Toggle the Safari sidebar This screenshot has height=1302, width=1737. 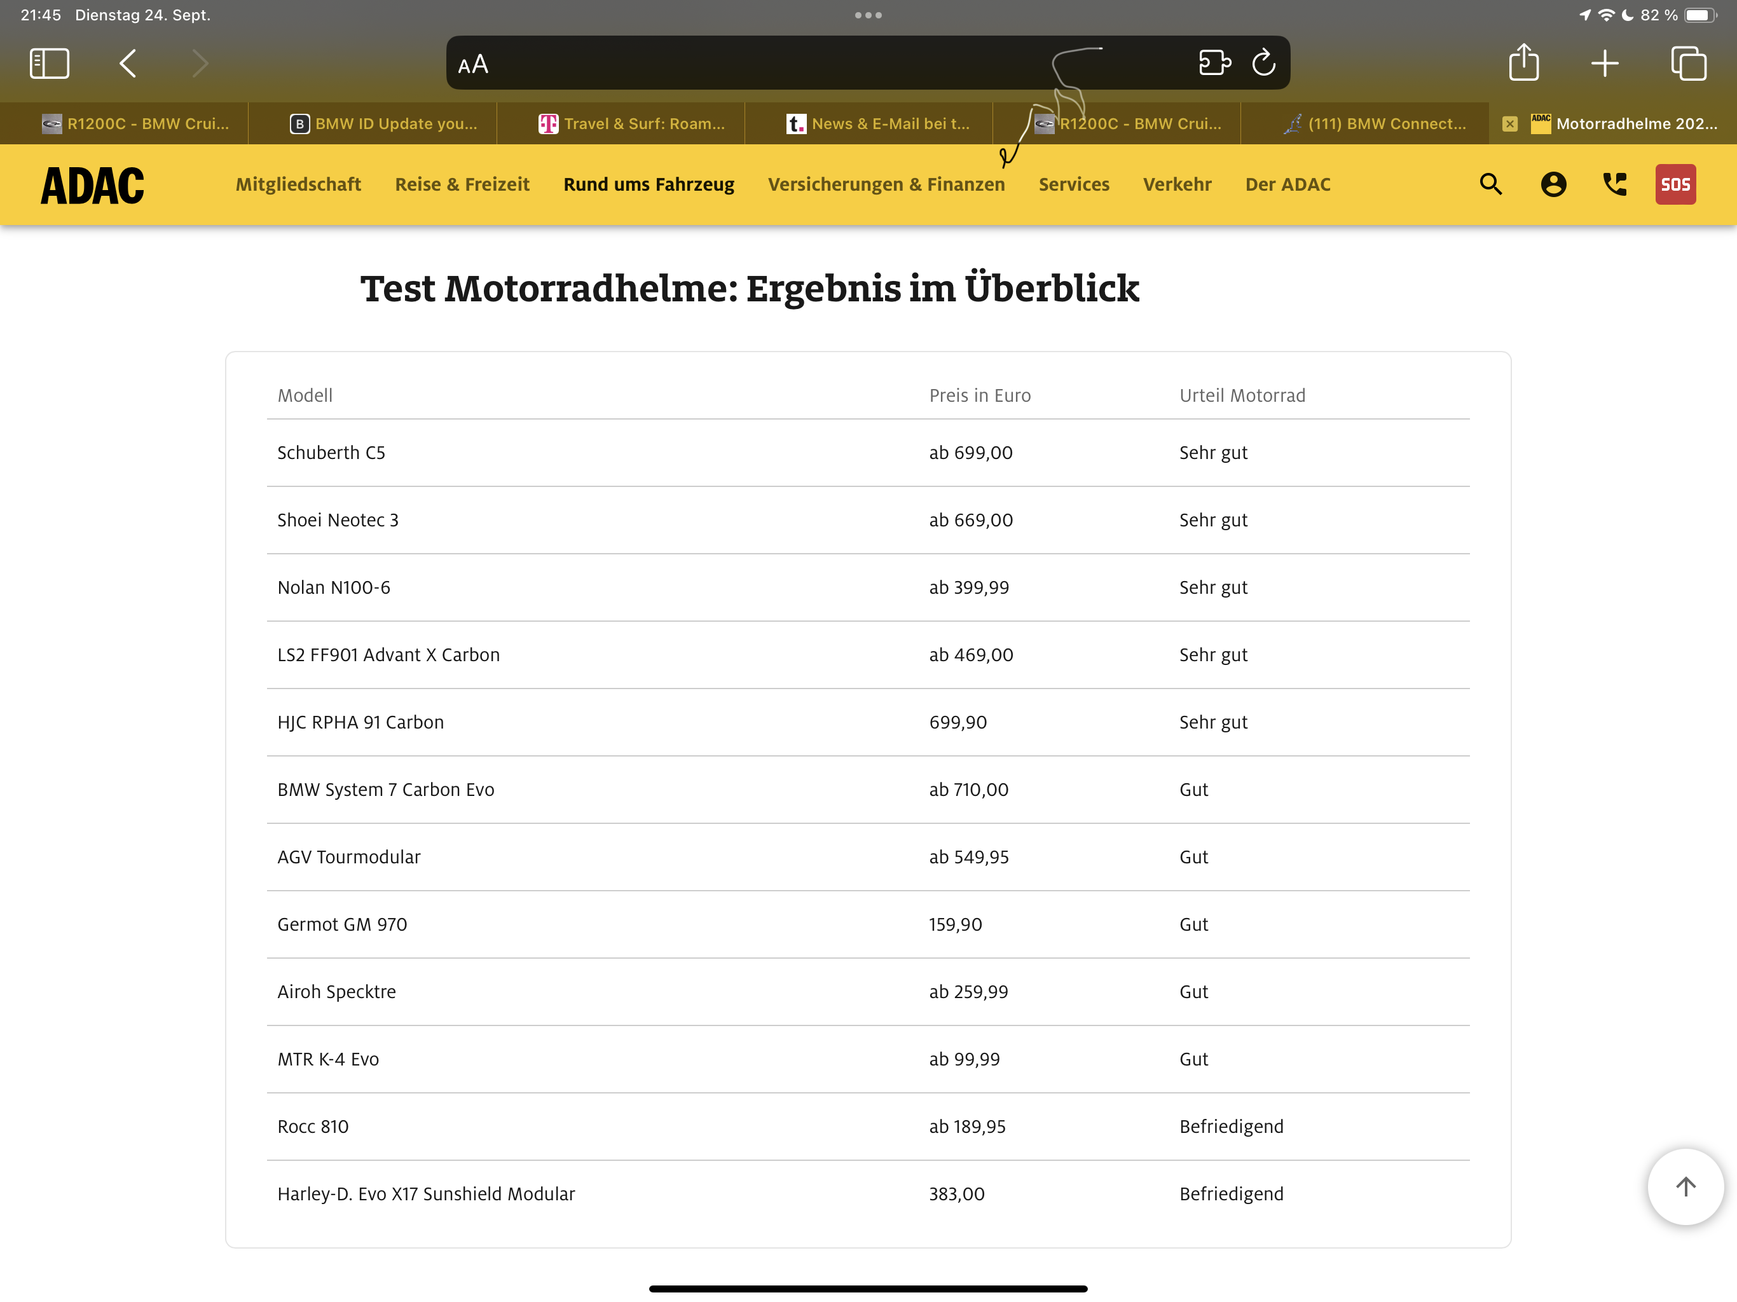(50, 64)
